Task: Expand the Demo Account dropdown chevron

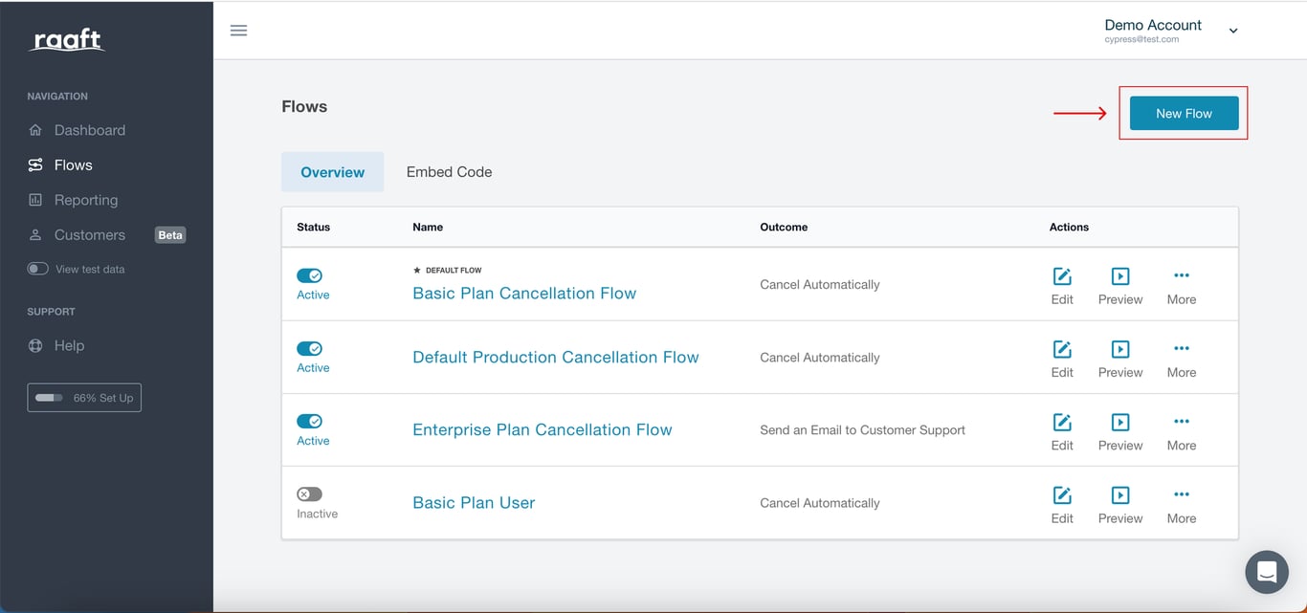Action: click(x=1233, y=31)
